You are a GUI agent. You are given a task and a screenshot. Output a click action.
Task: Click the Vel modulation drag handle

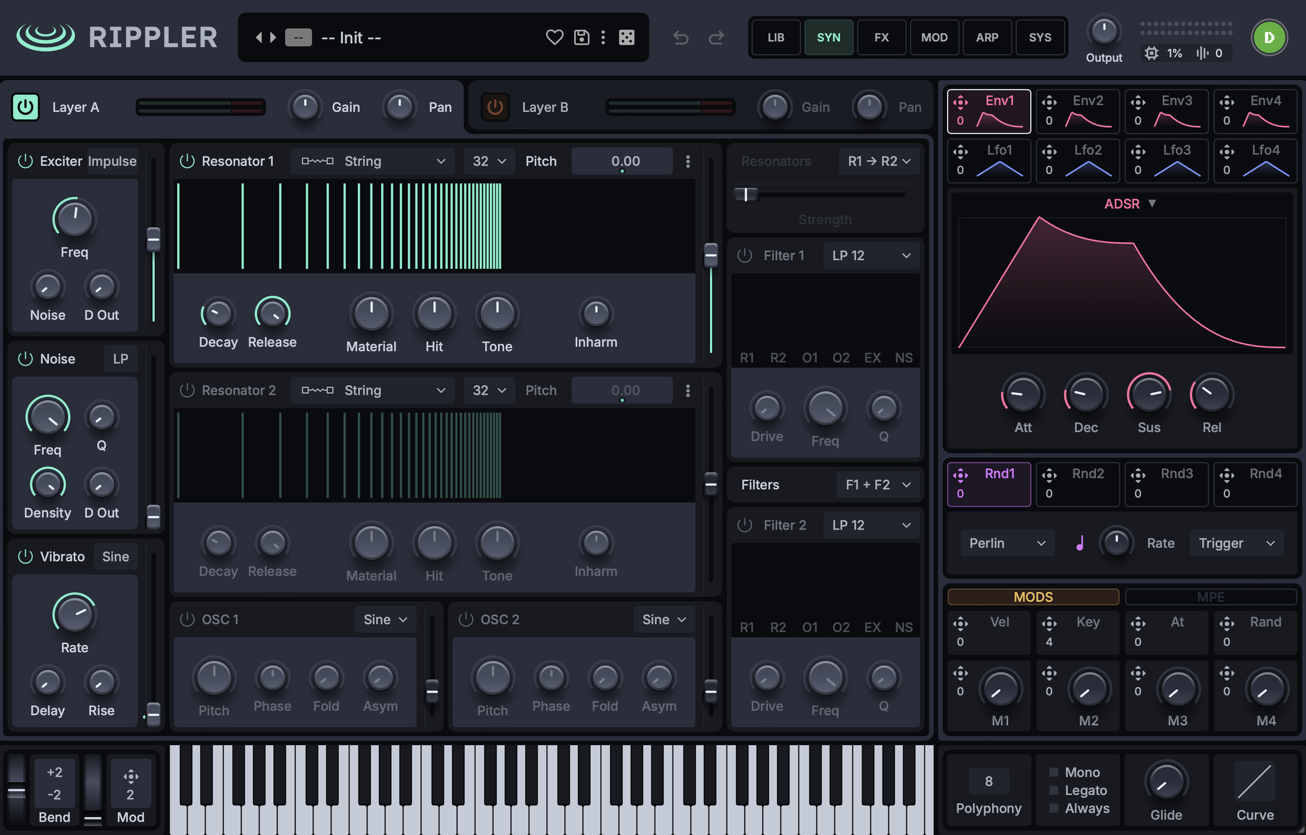(x=960, y=624)
